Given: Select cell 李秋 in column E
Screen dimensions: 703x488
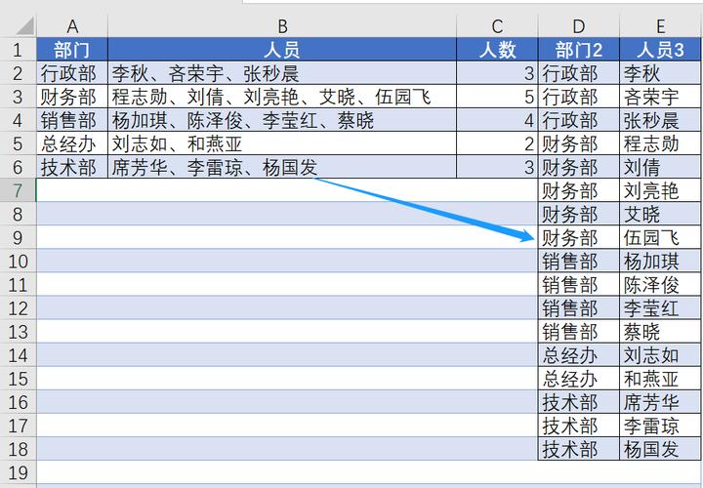Looking at the screenshot, I should 660,73.
